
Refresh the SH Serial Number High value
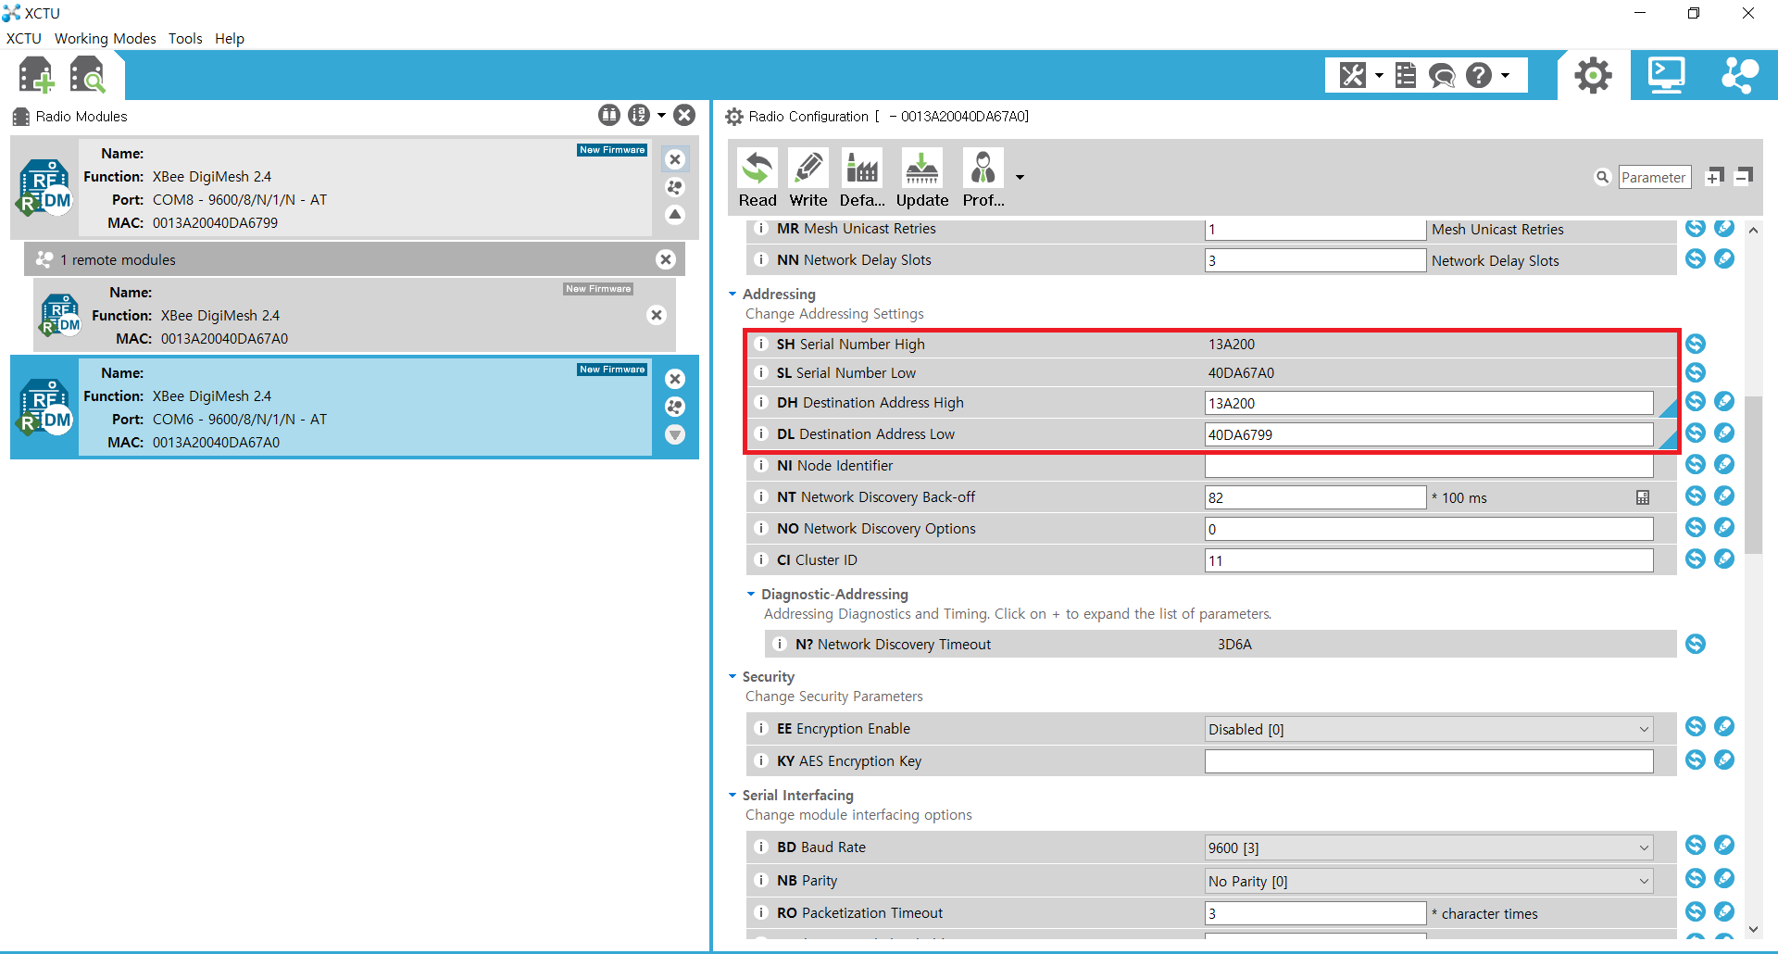pyautogui.click(x=1696, y=344)
